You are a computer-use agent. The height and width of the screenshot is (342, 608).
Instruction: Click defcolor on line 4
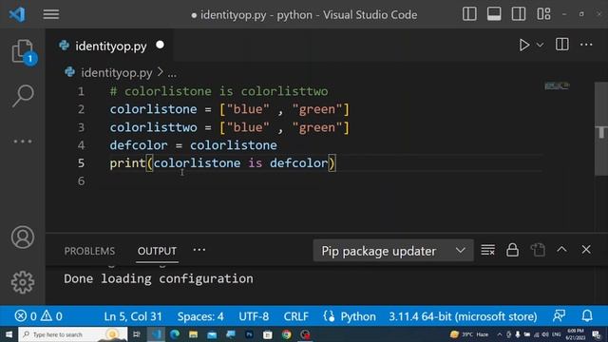point(139,145)
